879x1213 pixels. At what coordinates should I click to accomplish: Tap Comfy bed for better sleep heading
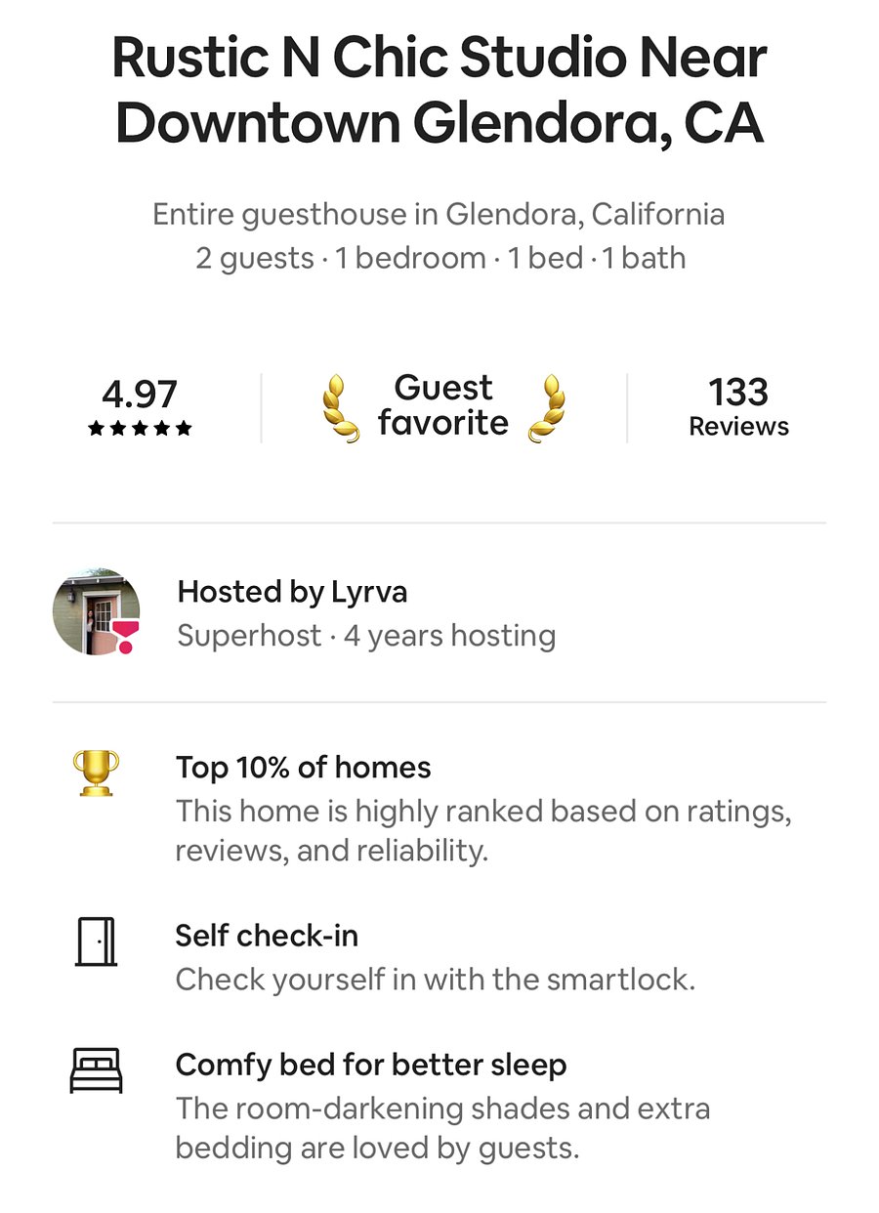(x=371, y=1065)
